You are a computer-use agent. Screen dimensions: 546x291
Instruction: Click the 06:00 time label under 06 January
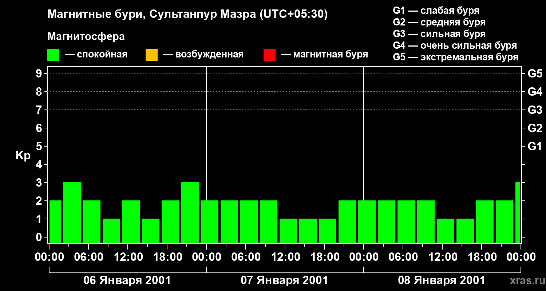tap(88, 257)
